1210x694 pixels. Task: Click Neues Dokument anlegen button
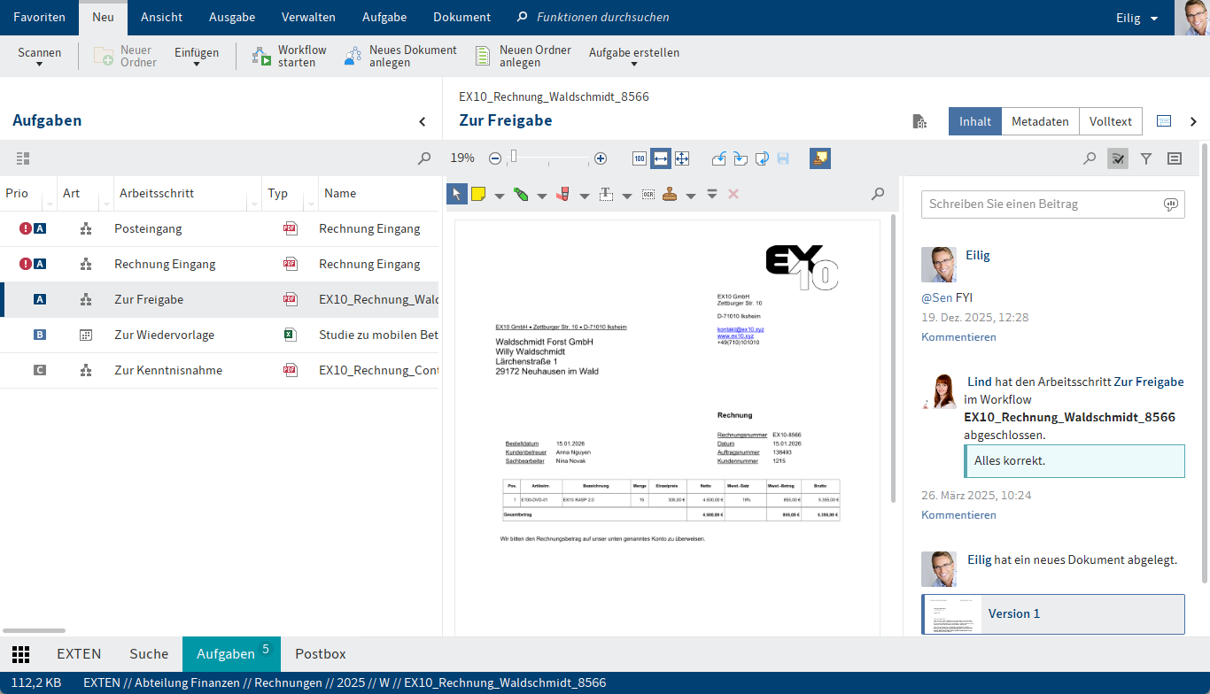401,57
